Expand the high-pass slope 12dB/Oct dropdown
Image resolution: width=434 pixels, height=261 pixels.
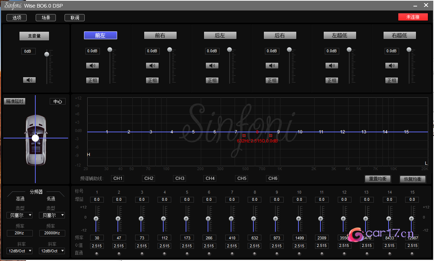pos(19,251)
